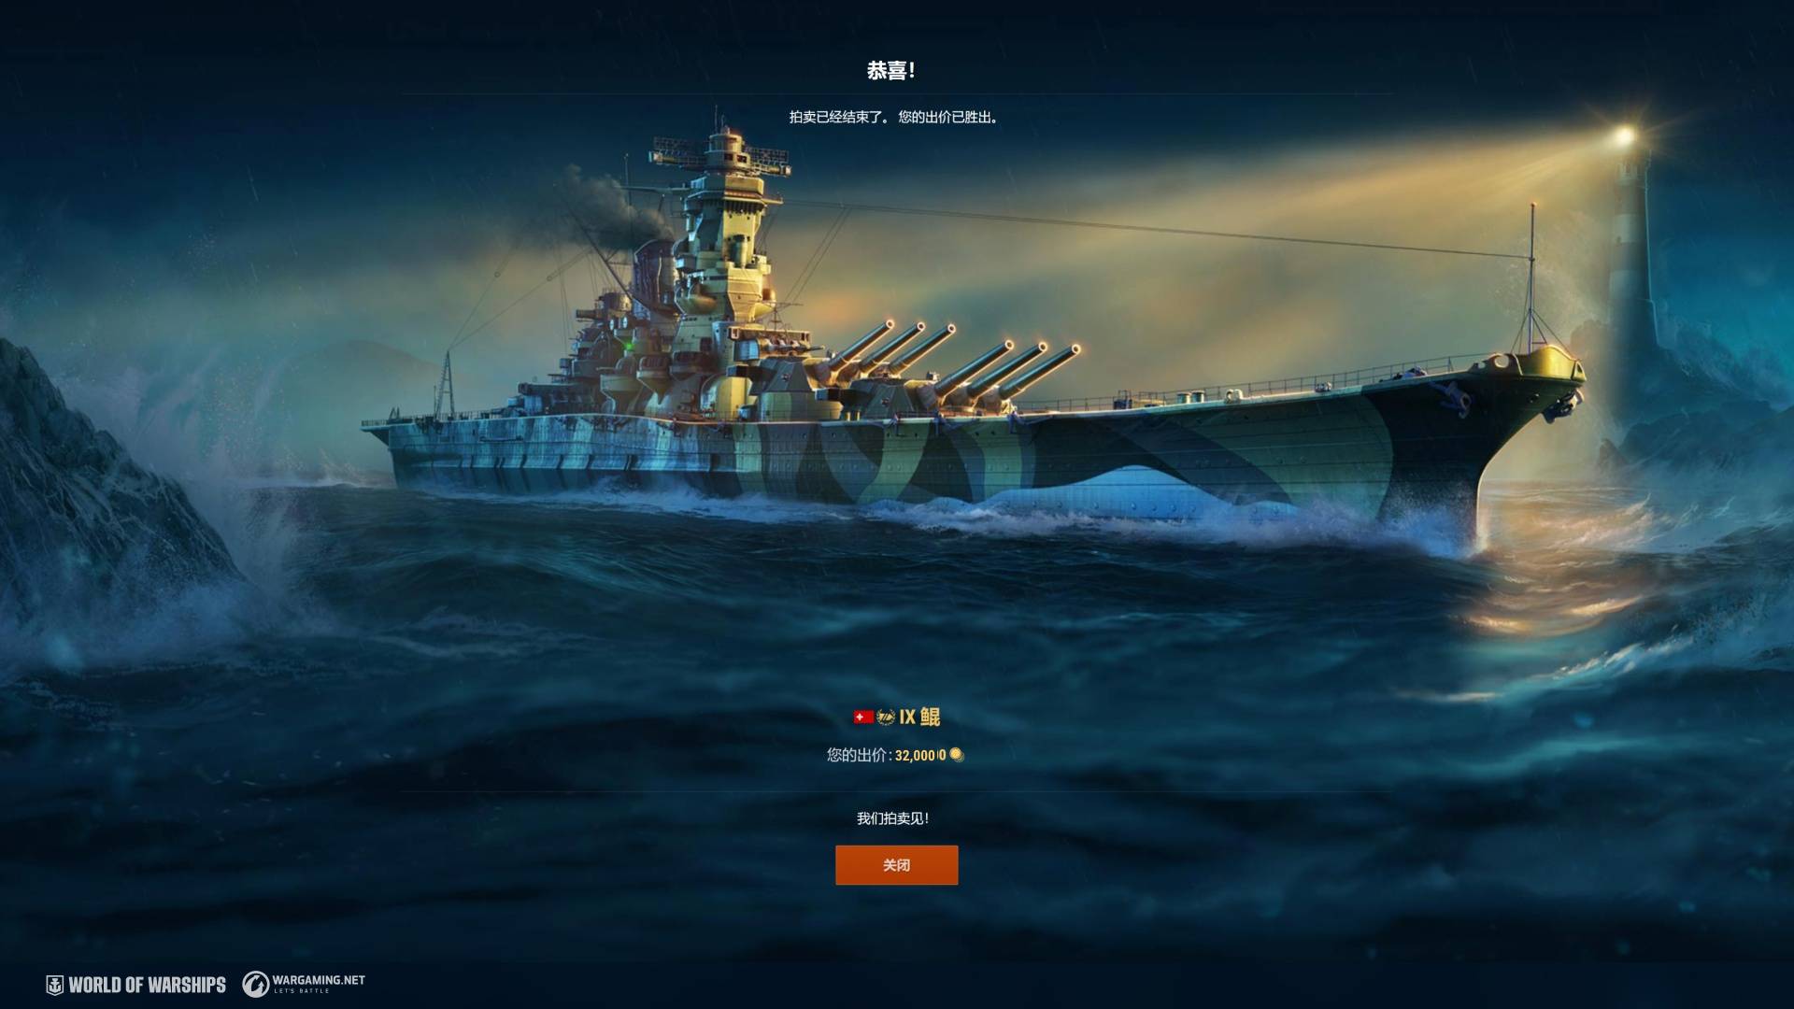Click the Wargaming.net round logo icon

(x=255, y=984)
